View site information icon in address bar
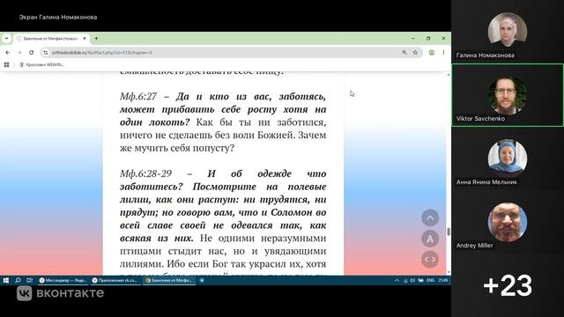Viewport: 564px width, 317px height. (x=45, y=53)
